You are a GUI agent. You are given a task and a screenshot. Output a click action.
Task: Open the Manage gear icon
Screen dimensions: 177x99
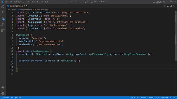coord(3,93)
